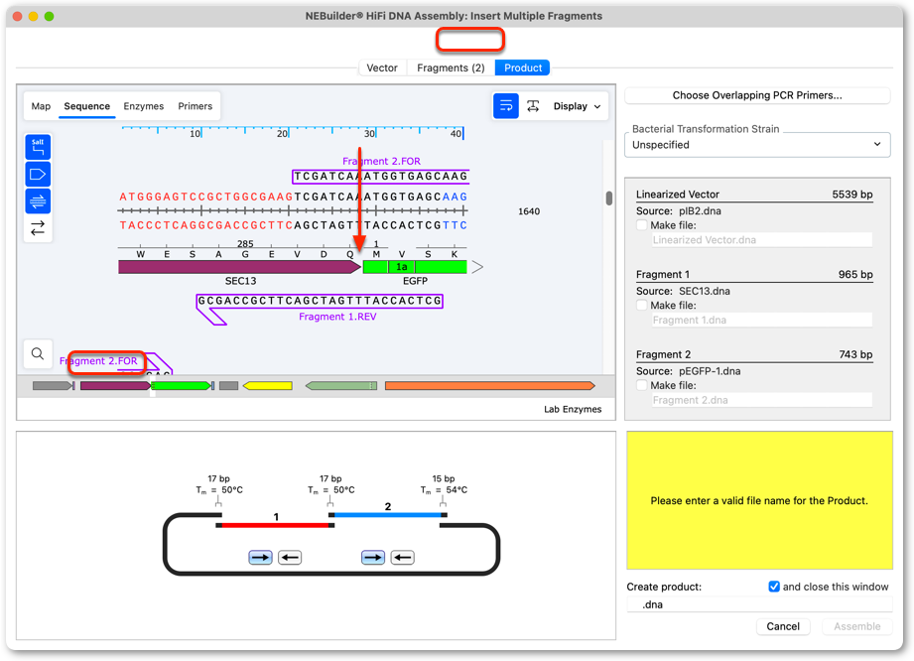This screenshot has height=661, width=914.
Task: Click the Create product file name field
Action: click(x=759, y=604)
